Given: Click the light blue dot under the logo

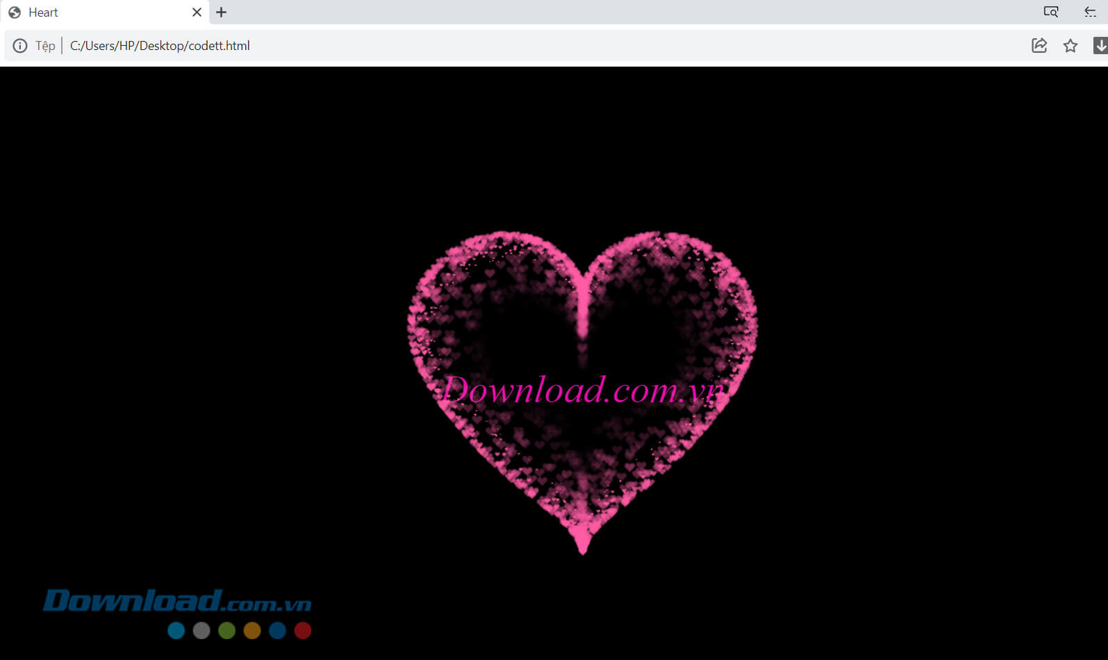Looking at the screenshot, I should click(176, 630).
